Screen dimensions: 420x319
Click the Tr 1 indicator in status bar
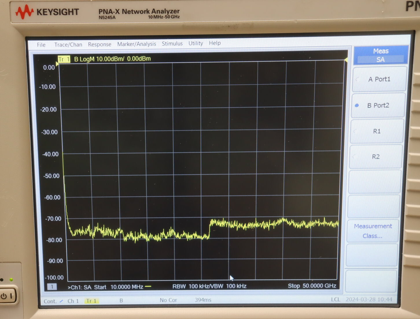tap(91, 301)
